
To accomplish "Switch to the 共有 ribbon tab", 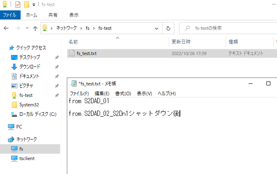I will (x=53, y=15).
